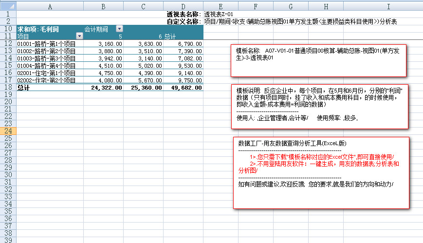Click the 总计 row label in the pivot table

(x=24, y=88)
